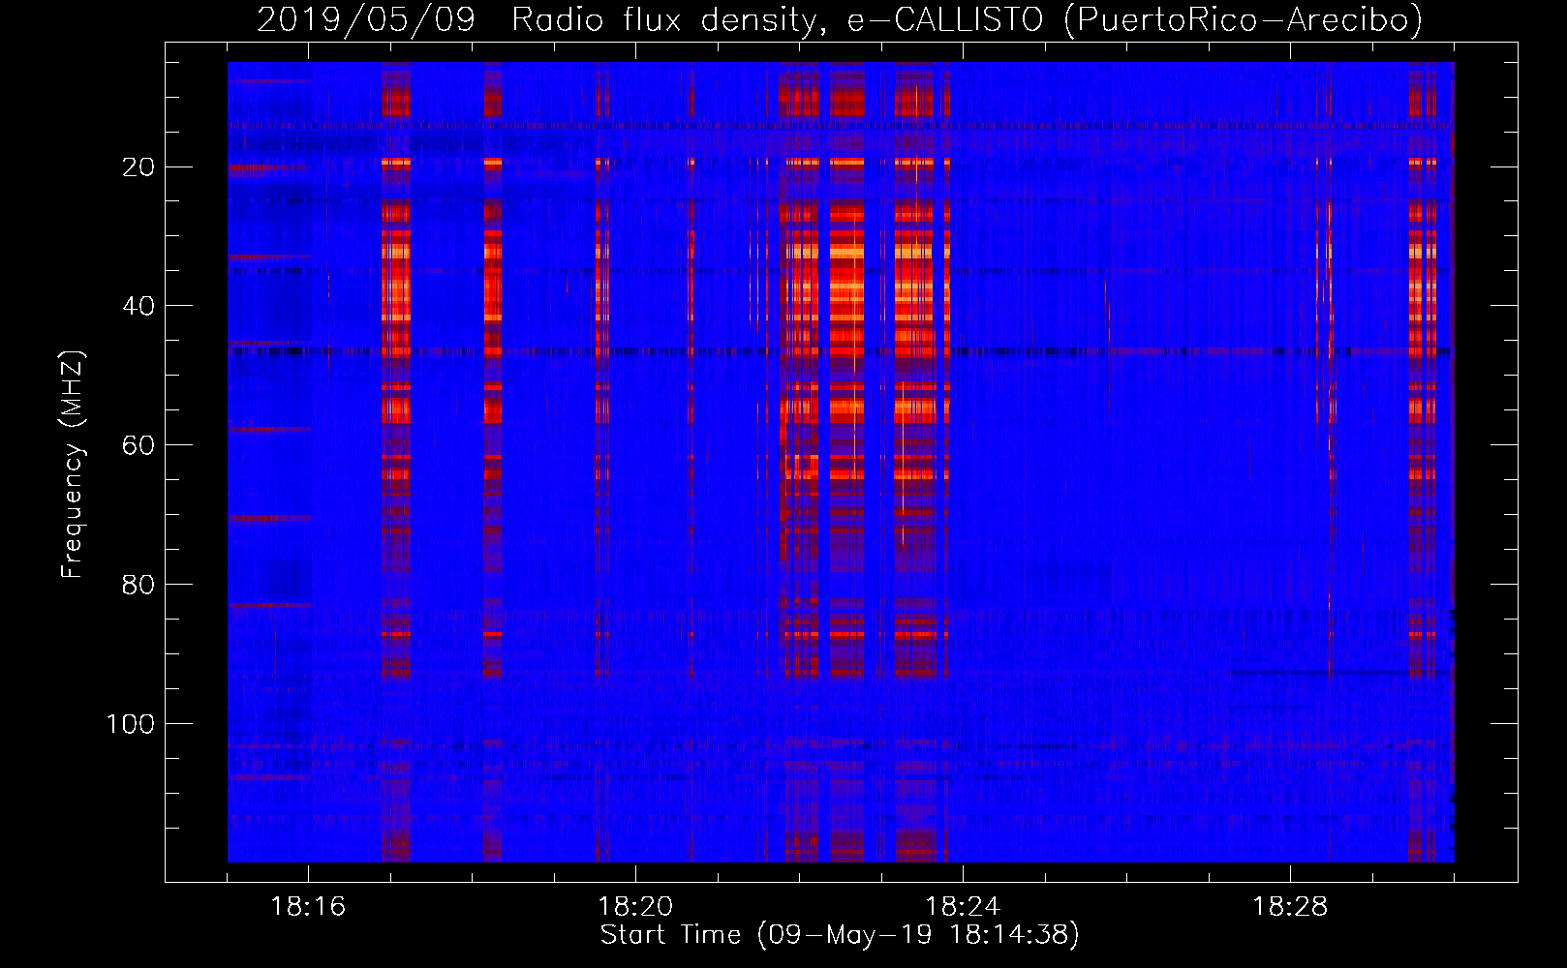Viewport: 1567px width, 968px height.
Task: Click the 18:20 time tick label
Action: [635, 907]
